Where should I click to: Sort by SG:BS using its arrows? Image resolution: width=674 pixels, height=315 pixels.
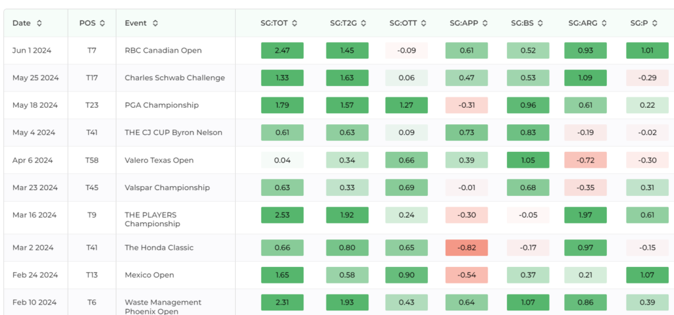[540, 23]
